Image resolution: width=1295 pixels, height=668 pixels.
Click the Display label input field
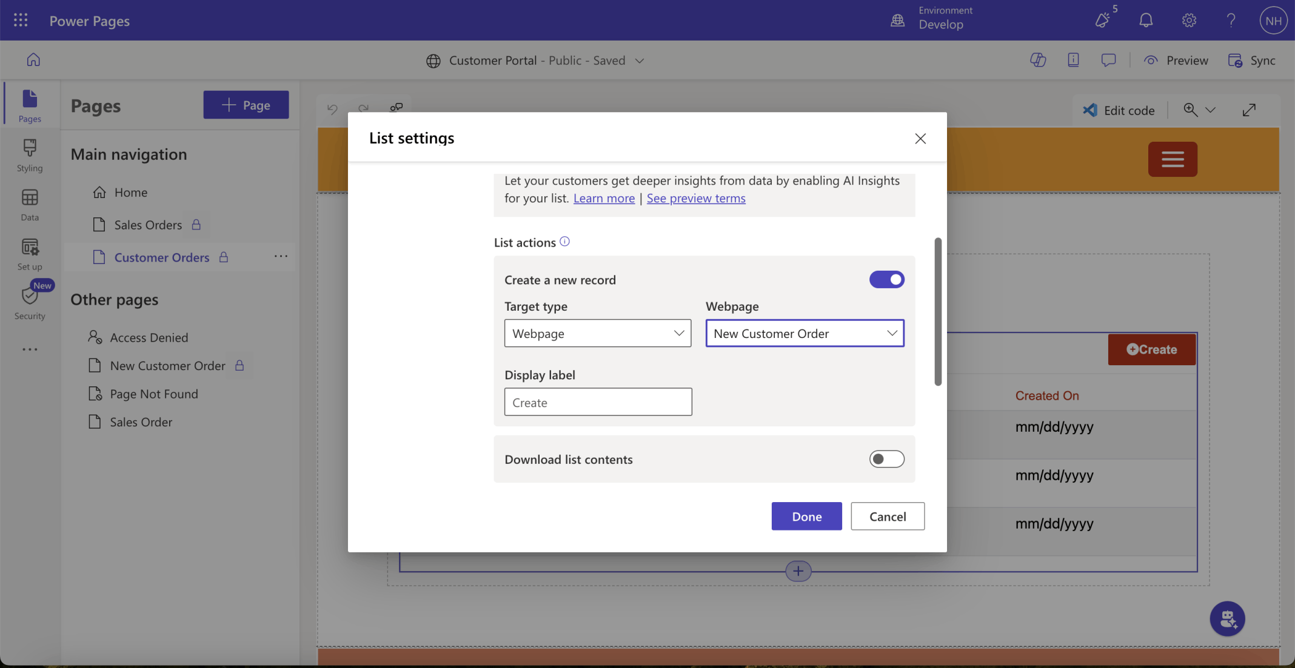[598, 402]
